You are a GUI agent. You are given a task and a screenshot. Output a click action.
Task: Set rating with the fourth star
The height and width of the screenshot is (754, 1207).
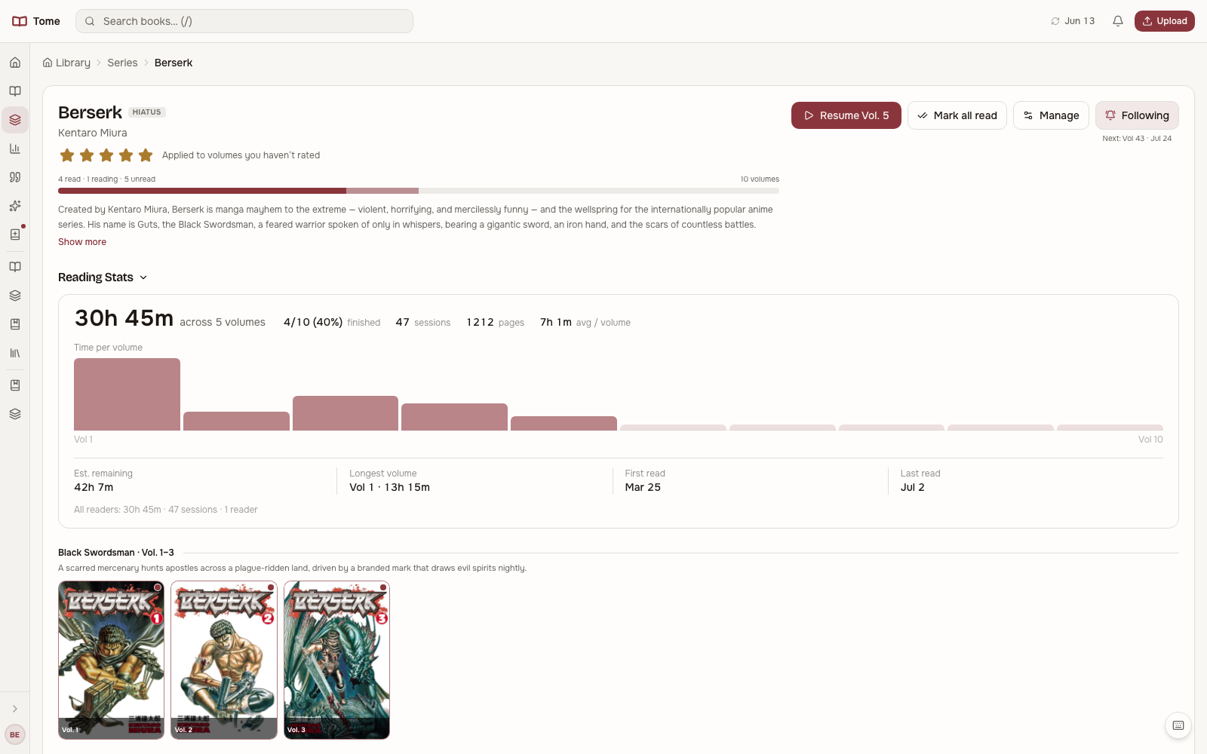[x=126, y=155]
